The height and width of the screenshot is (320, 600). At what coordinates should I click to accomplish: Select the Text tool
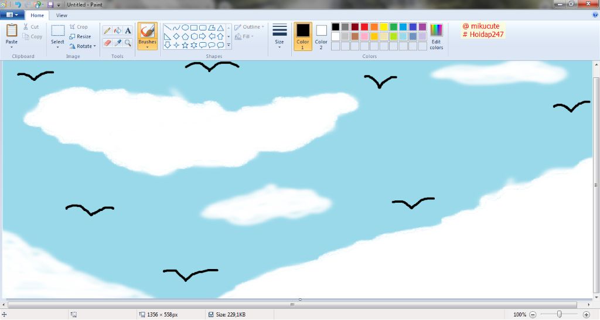[x=128, y=30]
